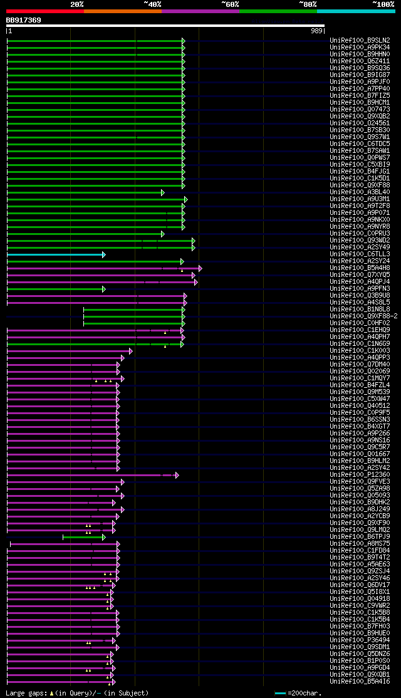Open hit UniRef100_O24561
The height and width of the screenshot is (698, 401).
[x=360, y=123]
